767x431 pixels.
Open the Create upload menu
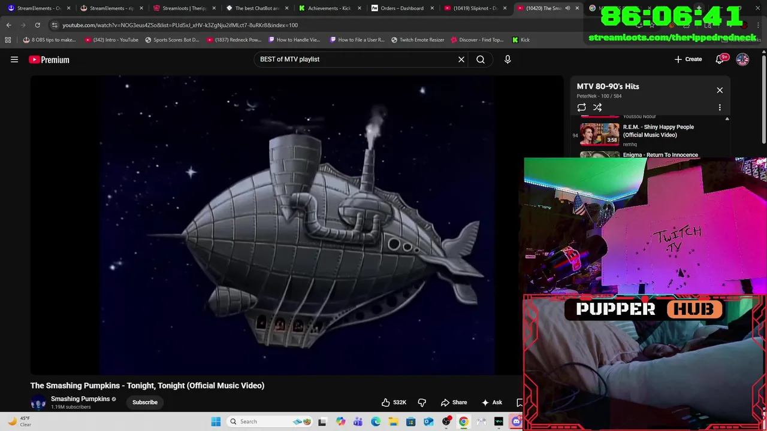pos(688,59)
